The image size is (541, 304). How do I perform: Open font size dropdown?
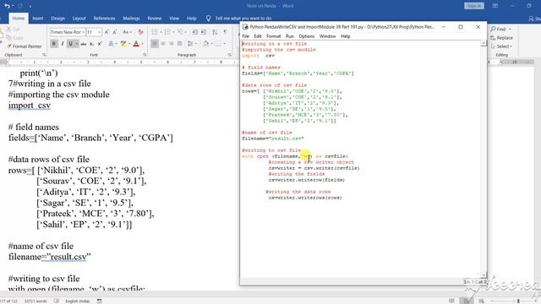point(100,32)
